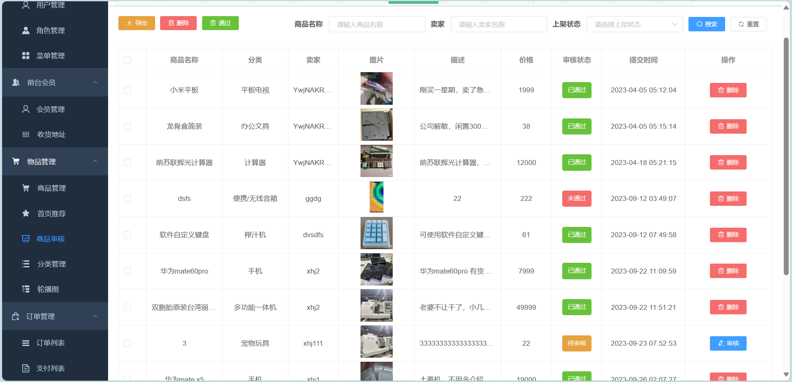Select the 轮播图 sidebar icon

[26, 289]
